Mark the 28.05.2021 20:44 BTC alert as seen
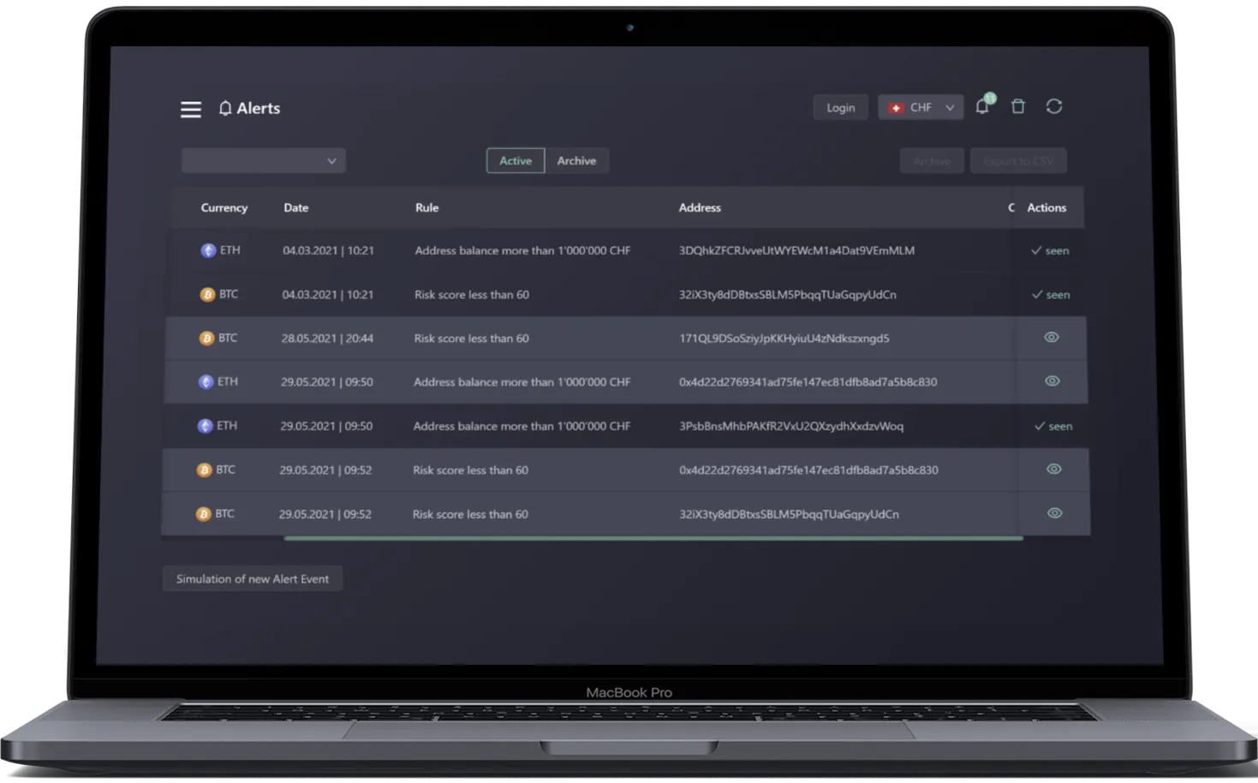The width and height of the screenshot is (1258, 783). (x=1052, y=338)
